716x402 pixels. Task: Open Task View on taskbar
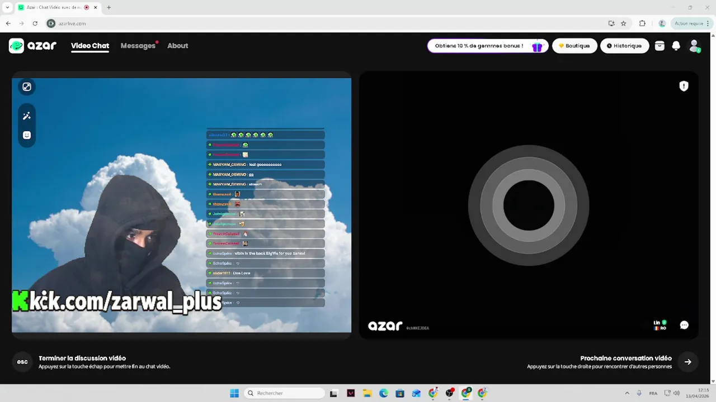334,393
